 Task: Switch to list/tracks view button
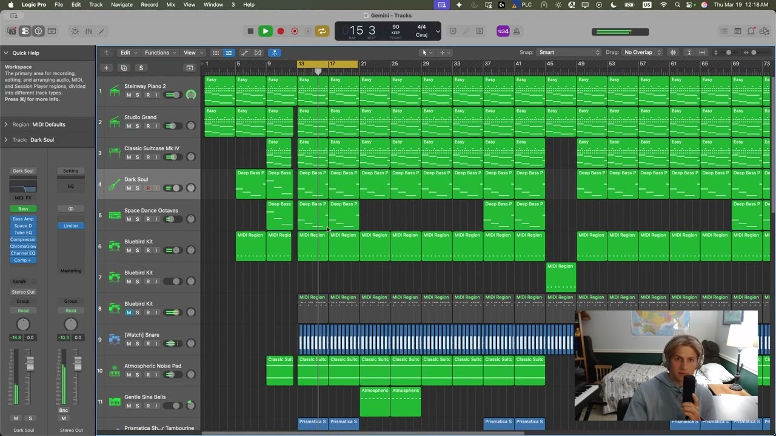point(229,53)
